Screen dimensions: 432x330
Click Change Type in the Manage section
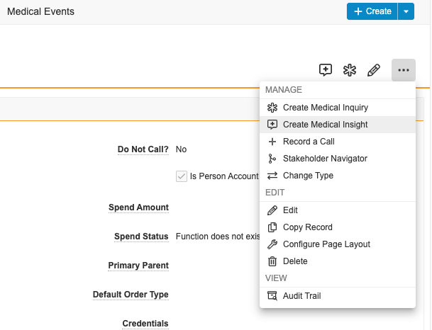(308, 176)
